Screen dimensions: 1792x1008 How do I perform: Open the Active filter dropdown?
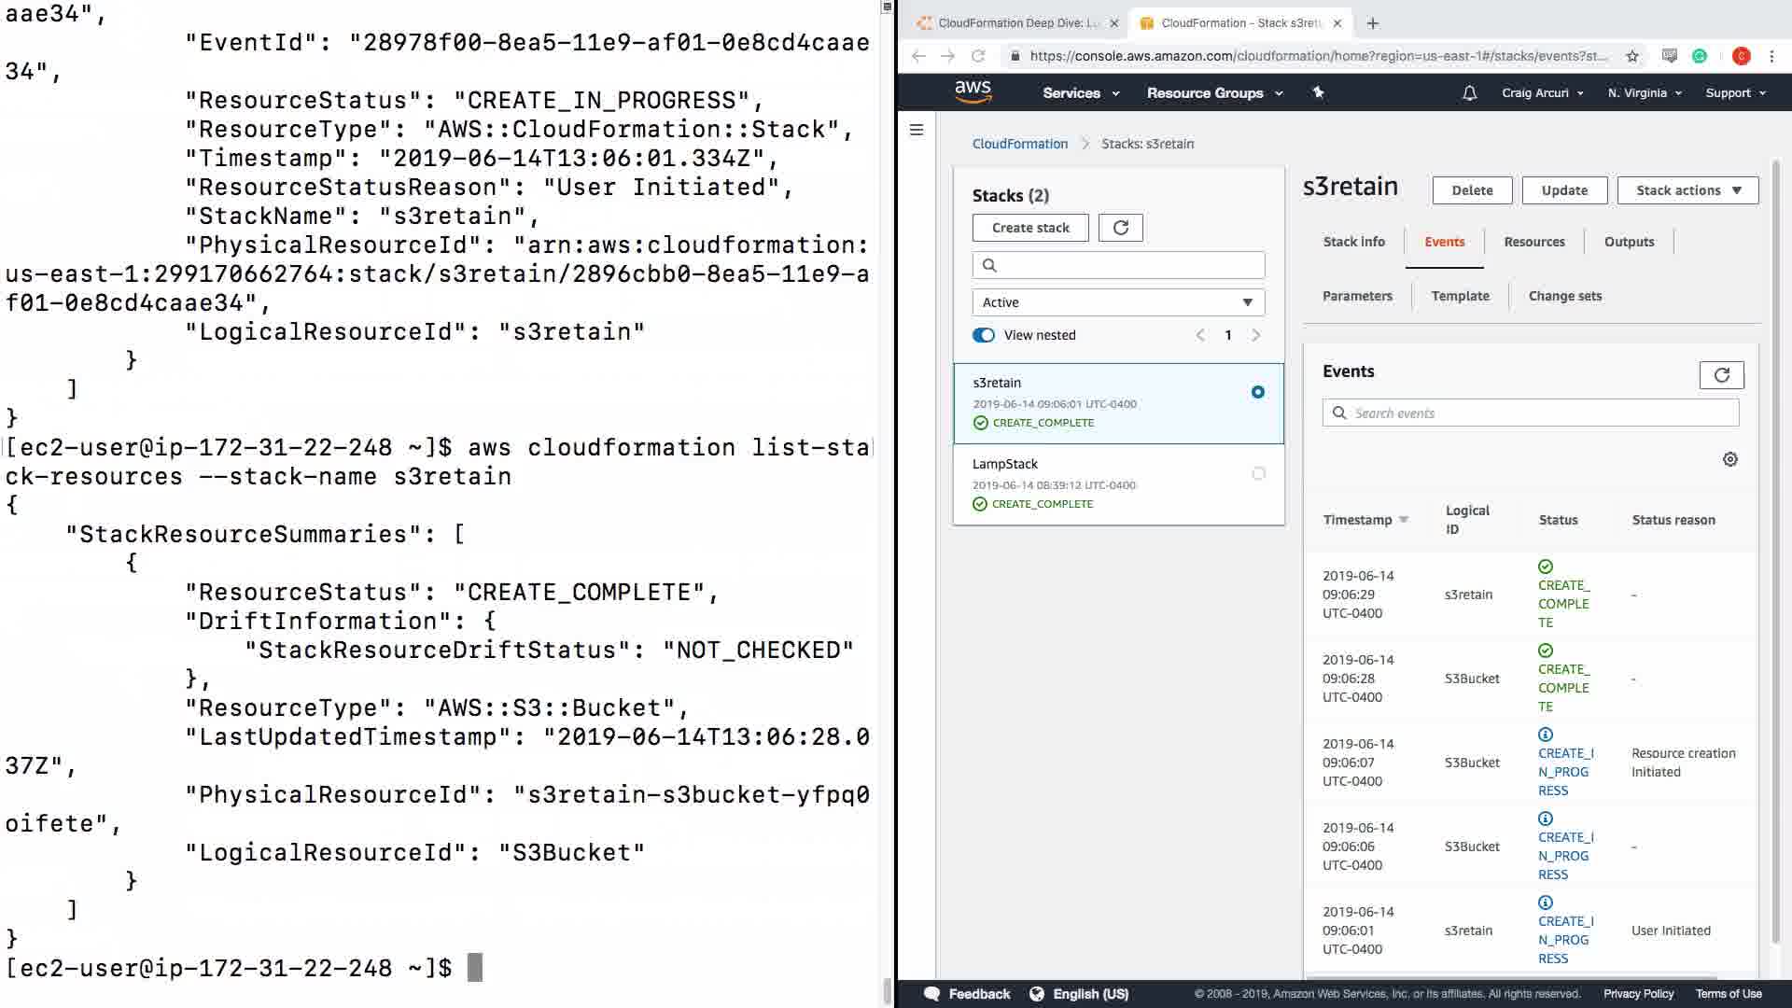[1118, 302]
